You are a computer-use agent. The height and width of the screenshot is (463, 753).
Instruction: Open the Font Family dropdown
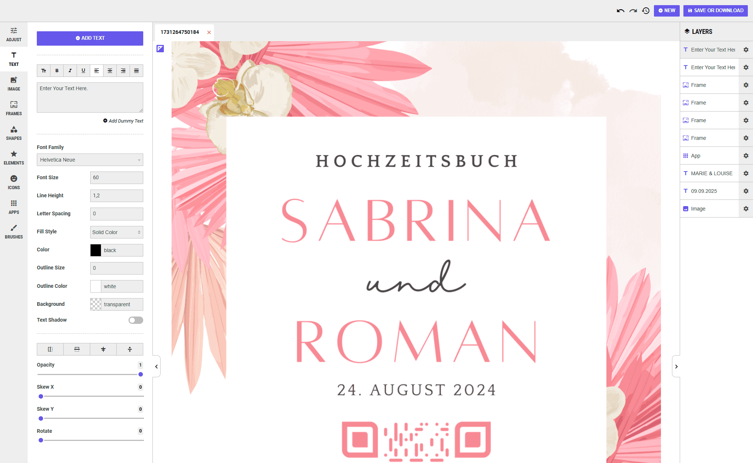pyautogui.click(x=89, y=159)
